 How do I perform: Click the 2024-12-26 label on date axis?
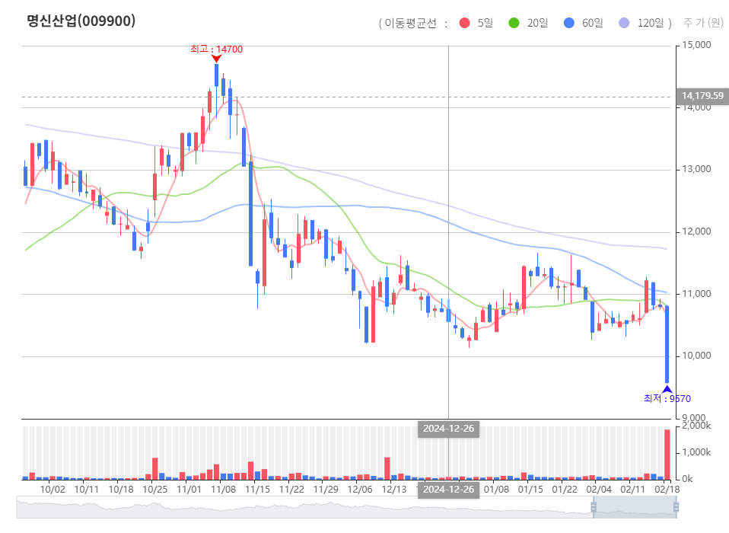coord(449,490)
